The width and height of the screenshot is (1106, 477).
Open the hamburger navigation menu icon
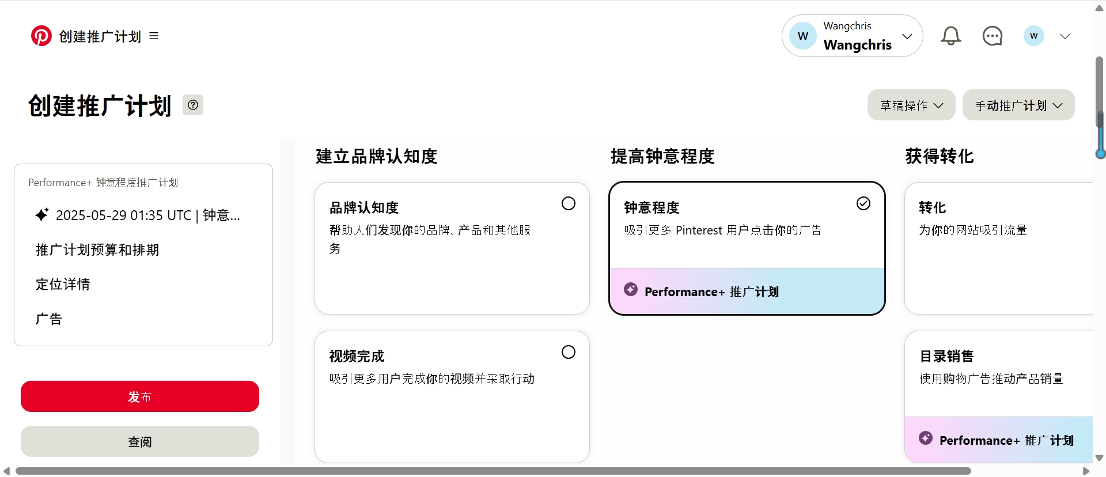tap(154, 36)
